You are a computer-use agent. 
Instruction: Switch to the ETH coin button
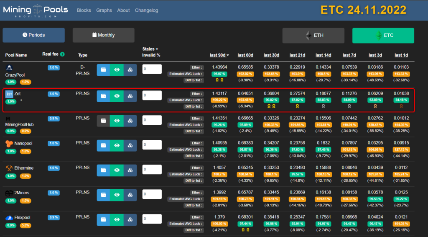(x=313, y=36)
